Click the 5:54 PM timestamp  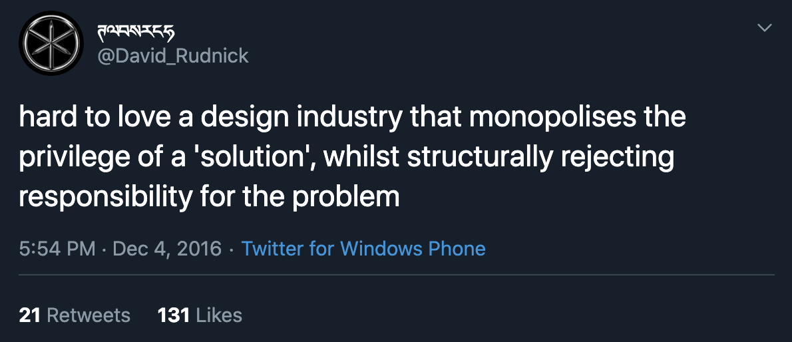click(57, 249)
